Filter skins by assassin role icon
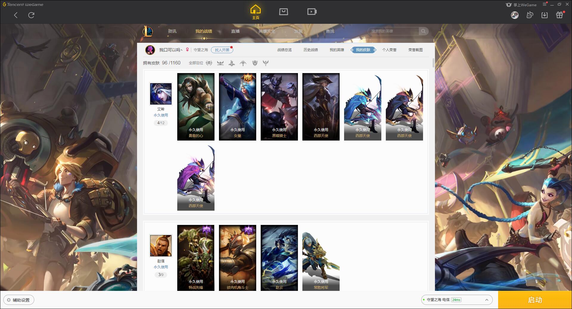The height and width of the screenshot is (309, 572). (x=220, y=63)
